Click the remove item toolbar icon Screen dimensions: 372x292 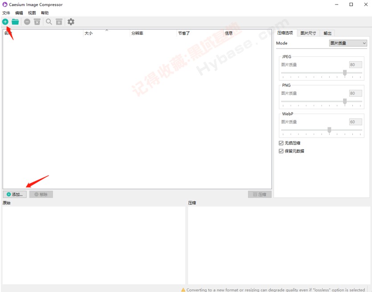[27, 22]
